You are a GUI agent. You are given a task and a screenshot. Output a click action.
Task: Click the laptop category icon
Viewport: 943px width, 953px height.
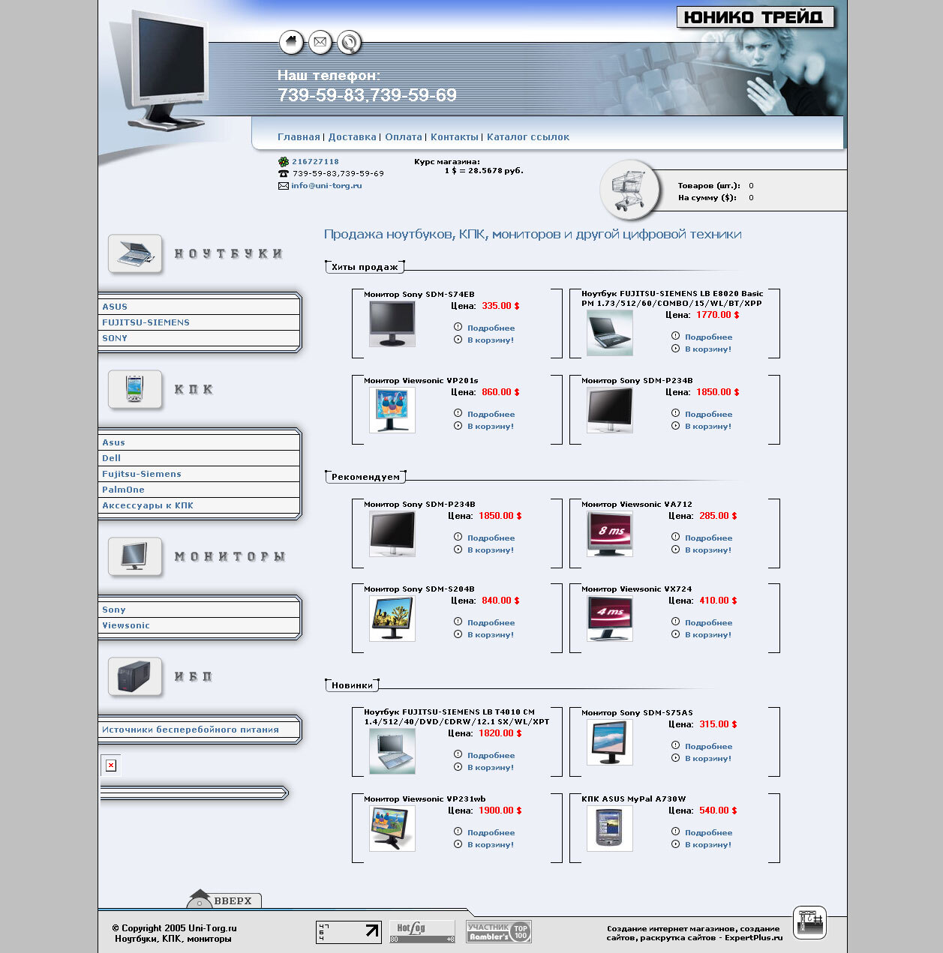click(134, 253)
